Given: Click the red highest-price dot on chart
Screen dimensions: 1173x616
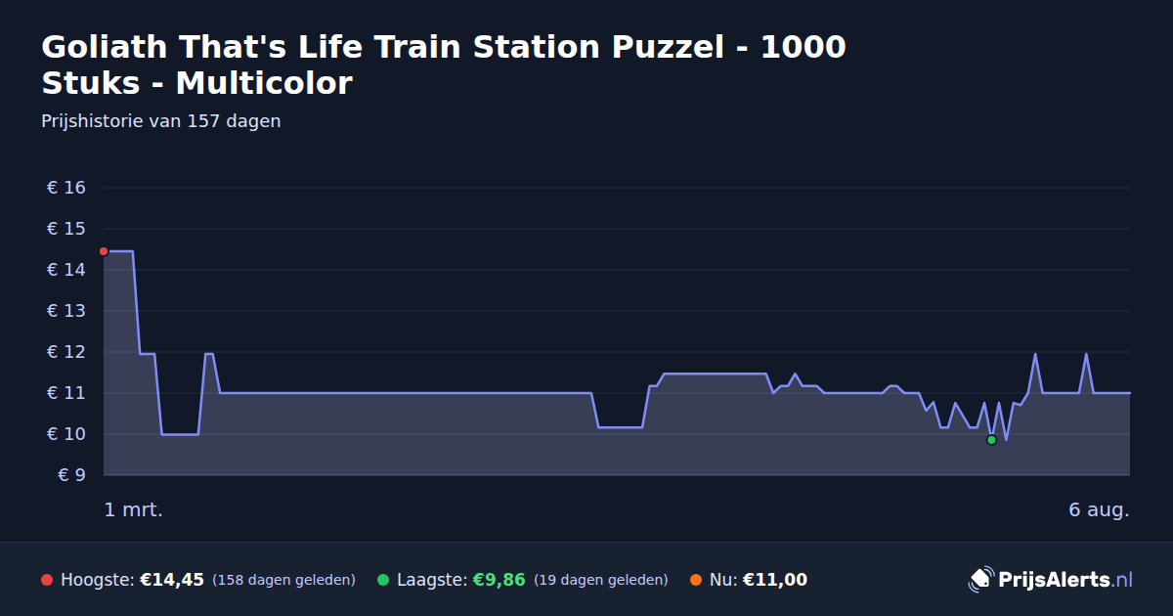Looking at the screenshot, I should 104,251.
